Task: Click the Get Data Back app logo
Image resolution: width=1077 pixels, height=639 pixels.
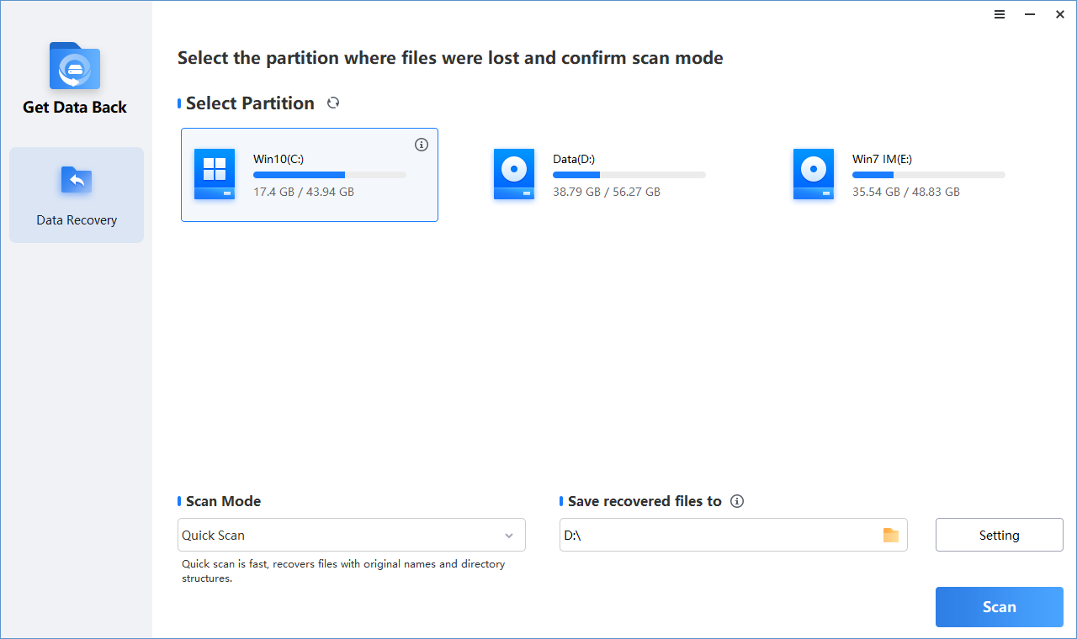Action: (75, 66)
